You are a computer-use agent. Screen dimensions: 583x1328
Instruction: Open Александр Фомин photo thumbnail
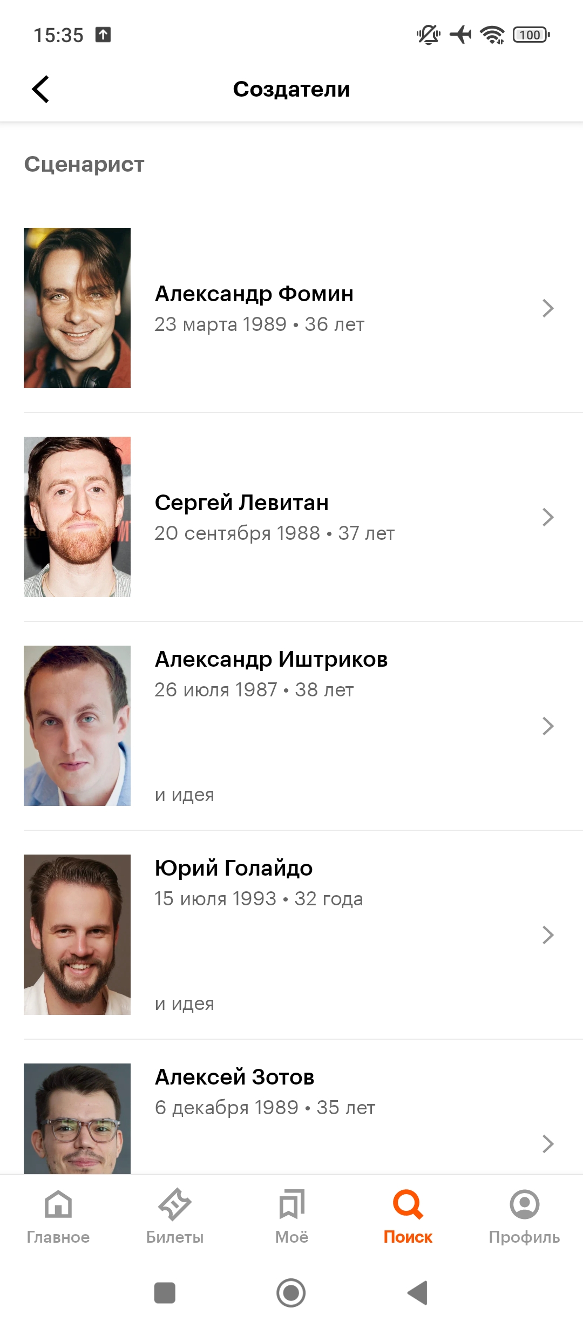coord(77,308)
